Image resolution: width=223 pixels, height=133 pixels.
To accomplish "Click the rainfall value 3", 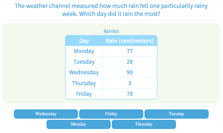I will coord(130,83).
